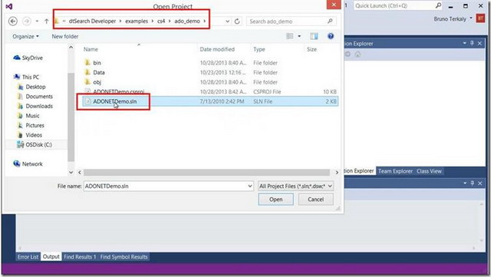Switch to the Team Explorer tab
Screen dimensions: 491x277
(x=395, y=171)
